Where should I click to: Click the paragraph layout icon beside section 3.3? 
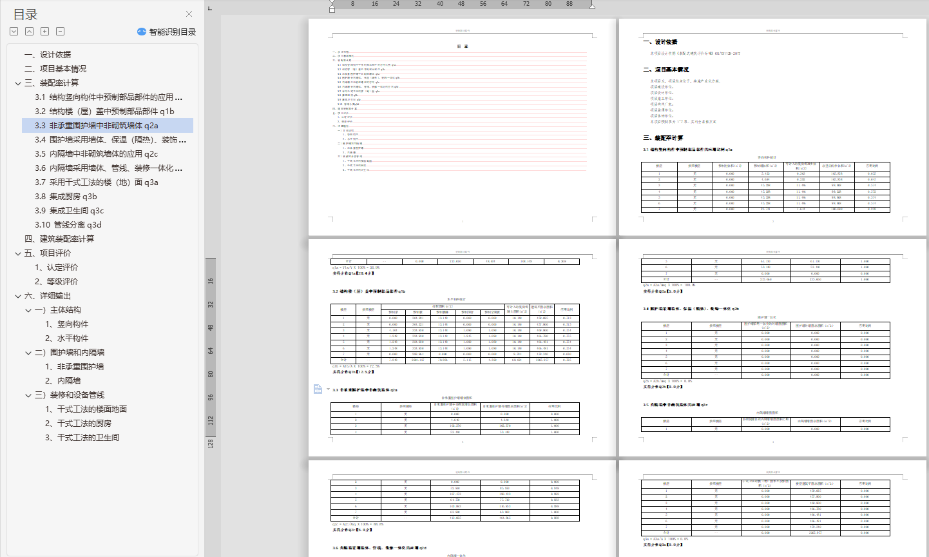point(318,389)
